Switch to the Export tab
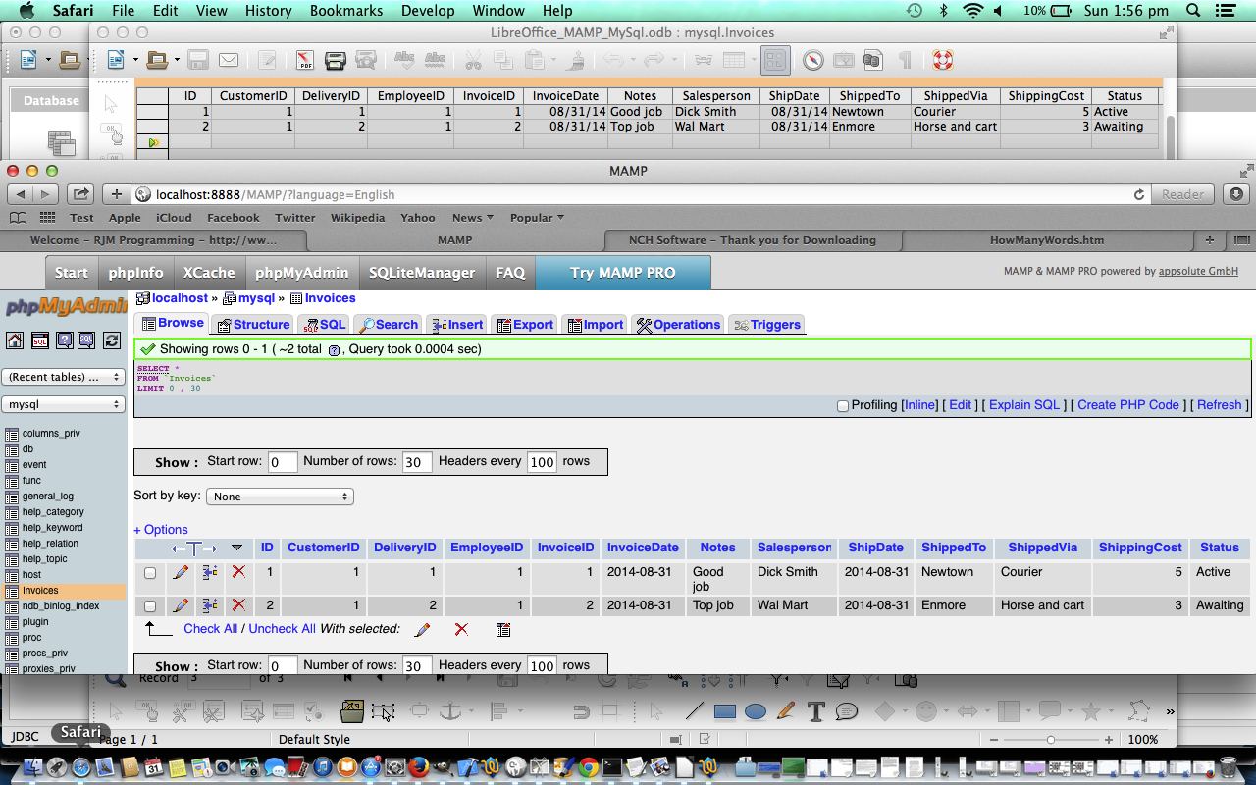Screen dimensions: 1256x785 (x=525, y=325)
